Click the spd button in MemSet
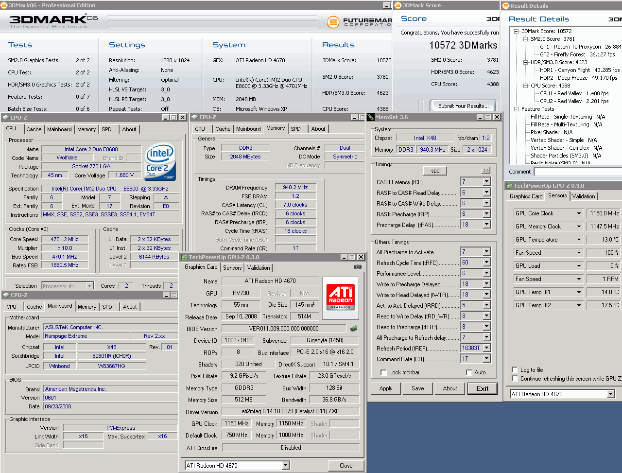This screenshot has height=473, width=622. [x=435, y=171]
